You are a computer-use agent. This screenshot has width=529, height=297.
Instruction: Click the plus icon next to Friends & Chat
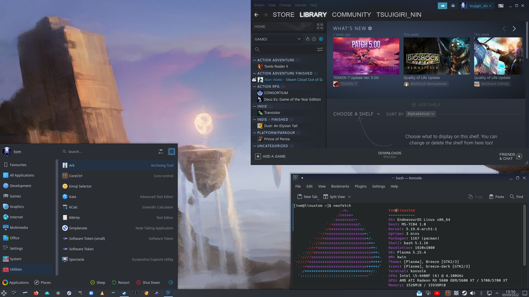point(519,156)
